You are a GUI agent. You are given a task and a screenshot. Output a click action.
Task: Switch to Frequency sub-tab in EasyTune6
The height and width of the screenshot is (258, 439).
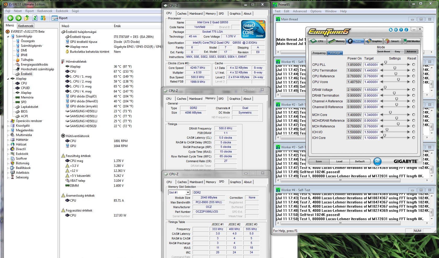(x=319, y=53)
